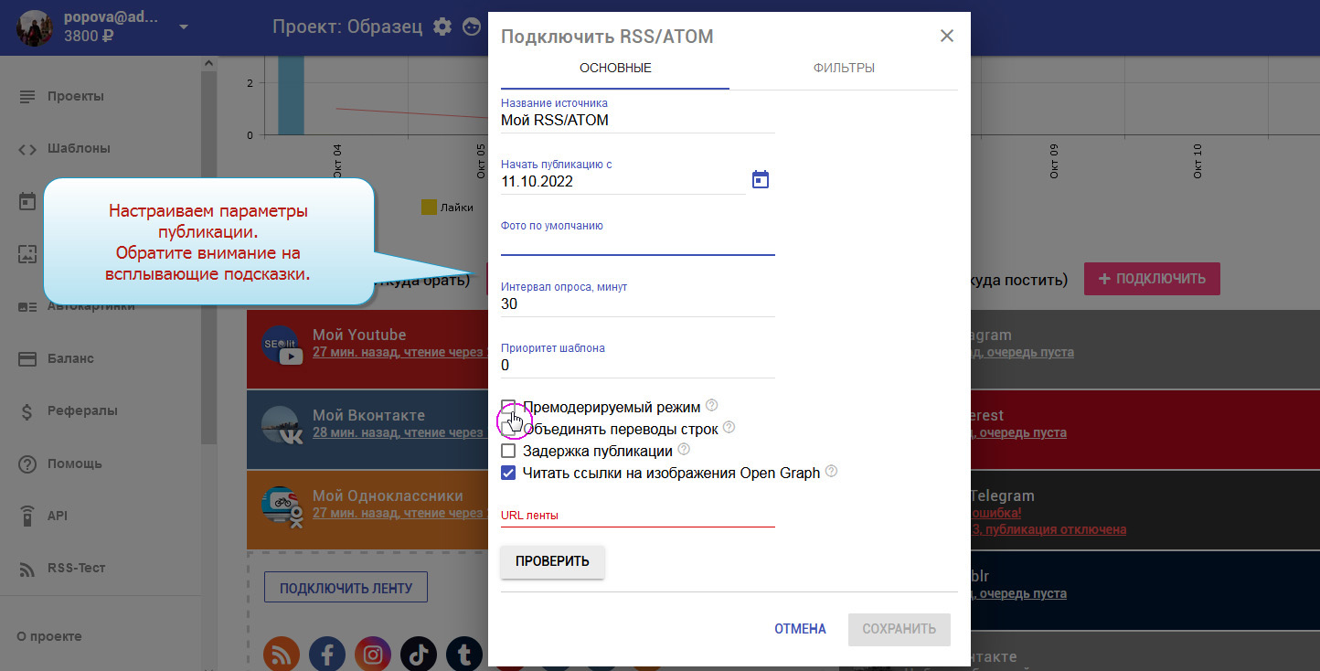
Task: Toggle the Премодерируемый режим checkbox
Action: (509, 406)
